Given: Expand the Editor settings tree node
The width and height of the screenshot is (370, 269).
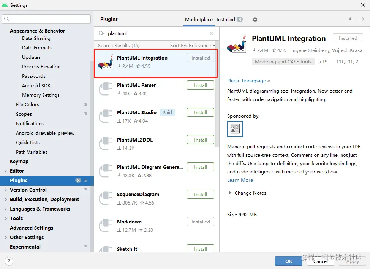Looking at the screenshot, I should point(6,171).
